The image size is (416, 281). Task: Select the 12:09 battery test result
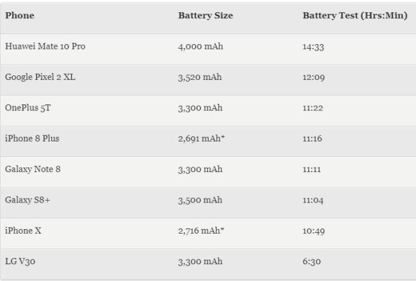pyautogui.click(x=313, y=77)
